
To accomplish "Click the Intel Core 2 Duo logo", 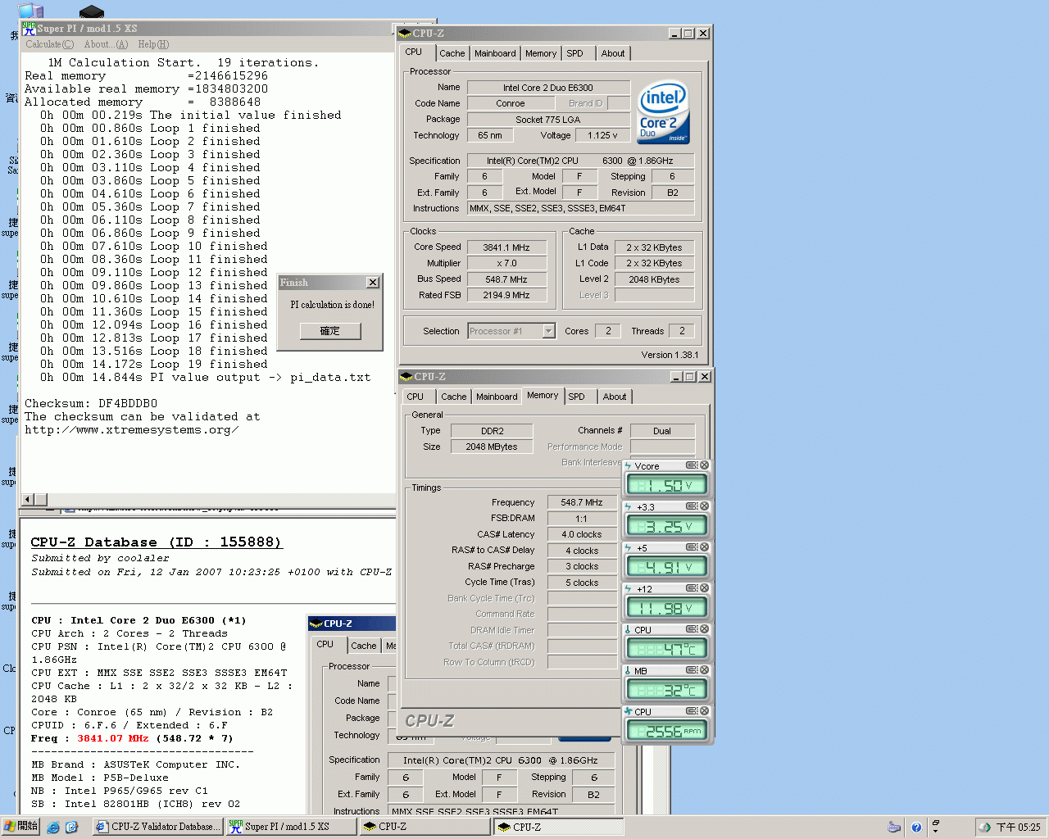I will point(663,112).
